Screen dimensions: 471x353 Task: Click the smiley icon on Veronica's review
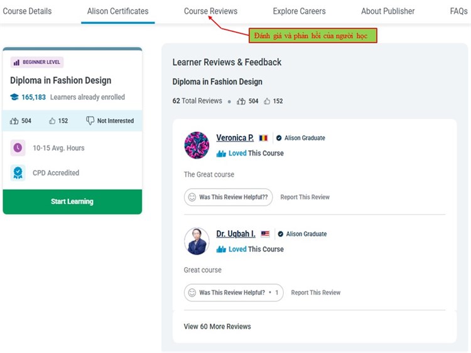(x=192, y=197)
